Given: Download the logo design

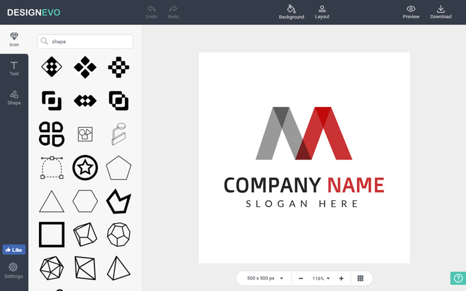Looking at the screenshot, I should pyautogui.click(x=441, y=9).
